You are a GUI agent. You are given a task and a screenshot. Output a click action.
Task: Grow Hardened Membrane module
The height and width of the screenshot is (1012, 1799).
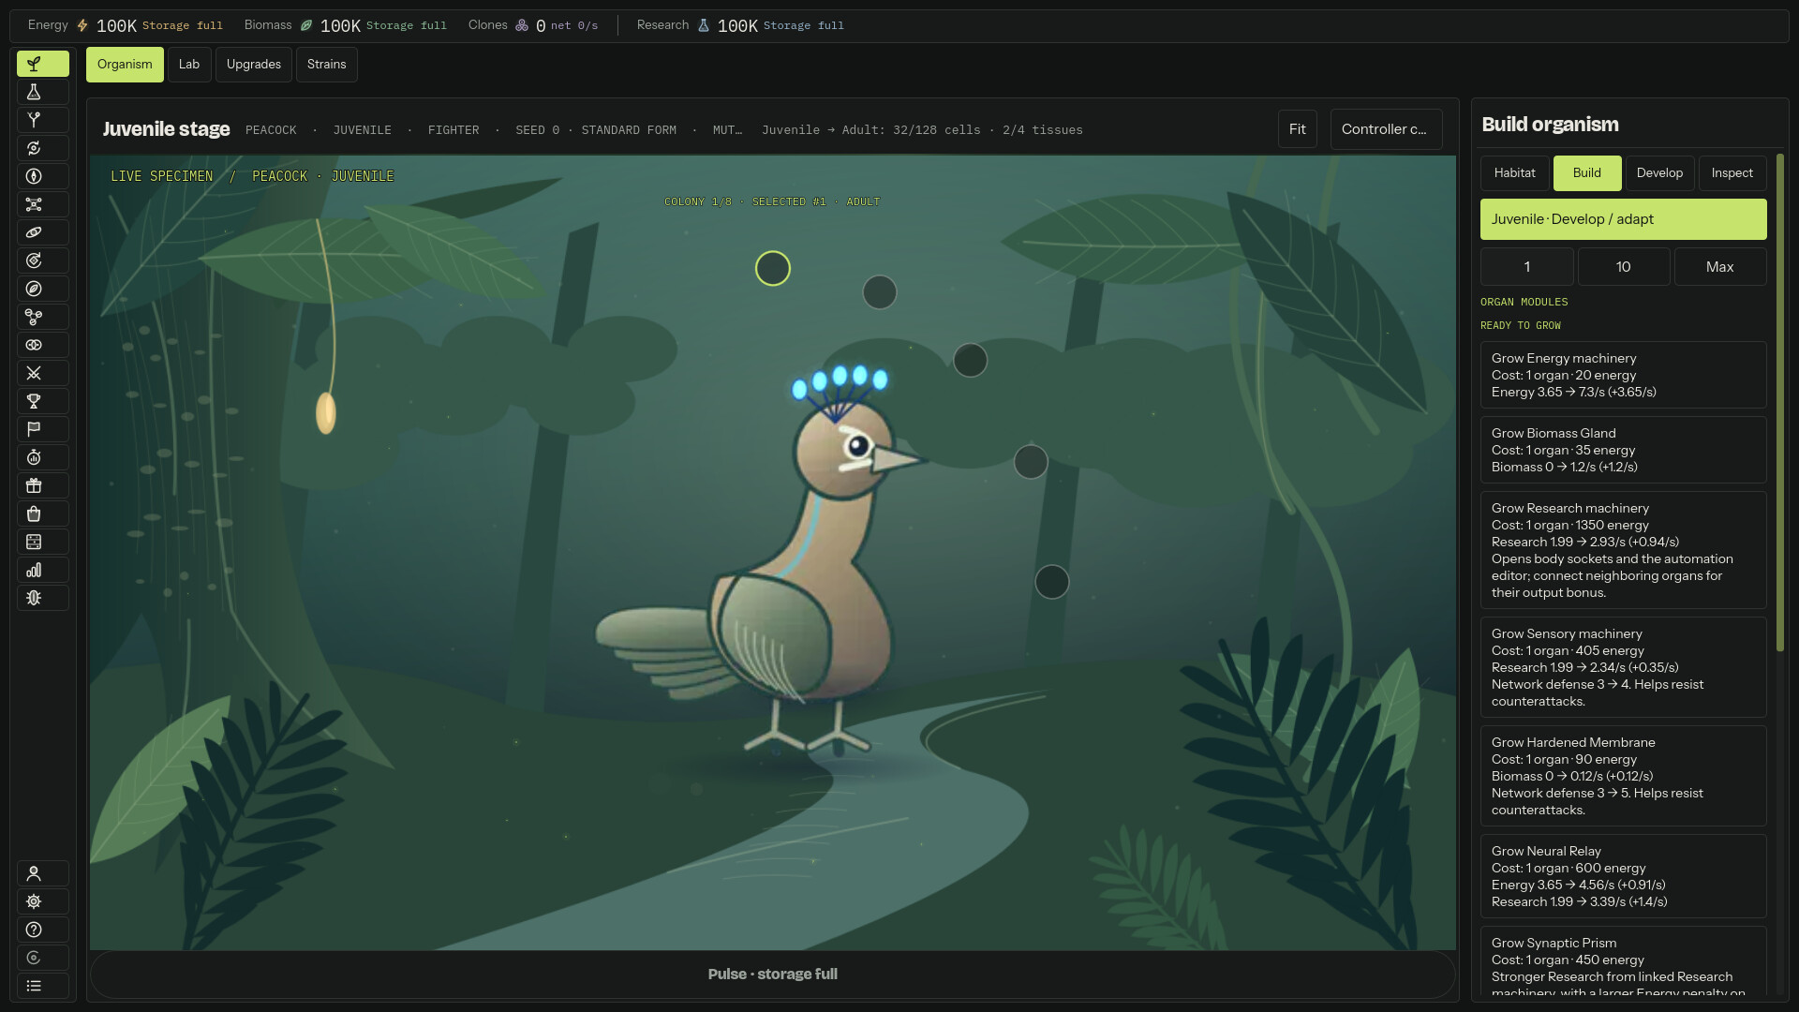pyautogui.click(x=1623, y=776)
